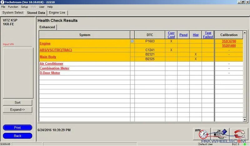Open the Air Conditioner system link

pyautogui.click(x=52, y=64)
